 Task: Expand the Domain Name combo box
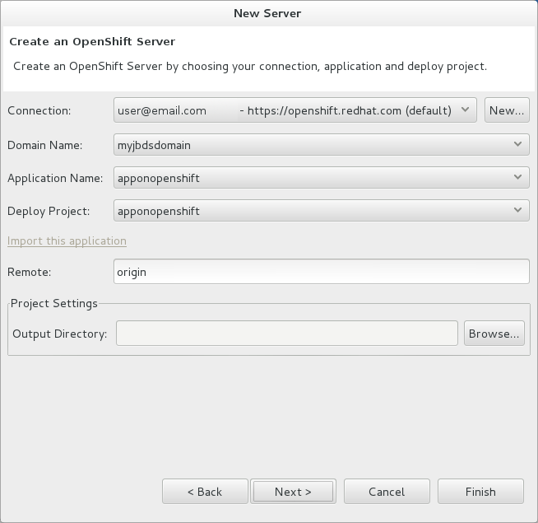point(321,145)
